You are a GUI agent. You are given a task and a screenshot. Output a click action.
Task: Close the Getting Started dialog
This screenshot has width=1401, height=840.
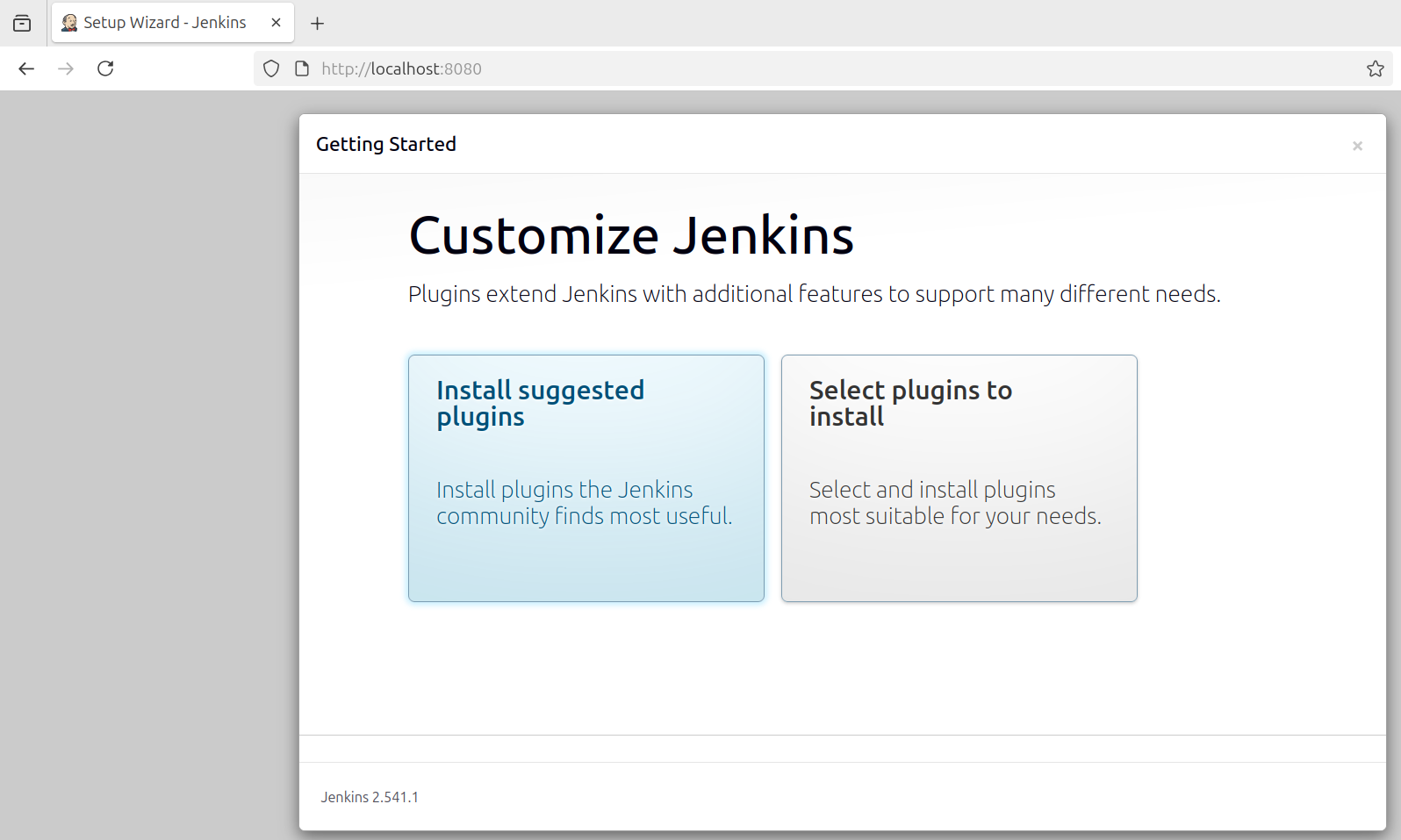(1357, 146)
